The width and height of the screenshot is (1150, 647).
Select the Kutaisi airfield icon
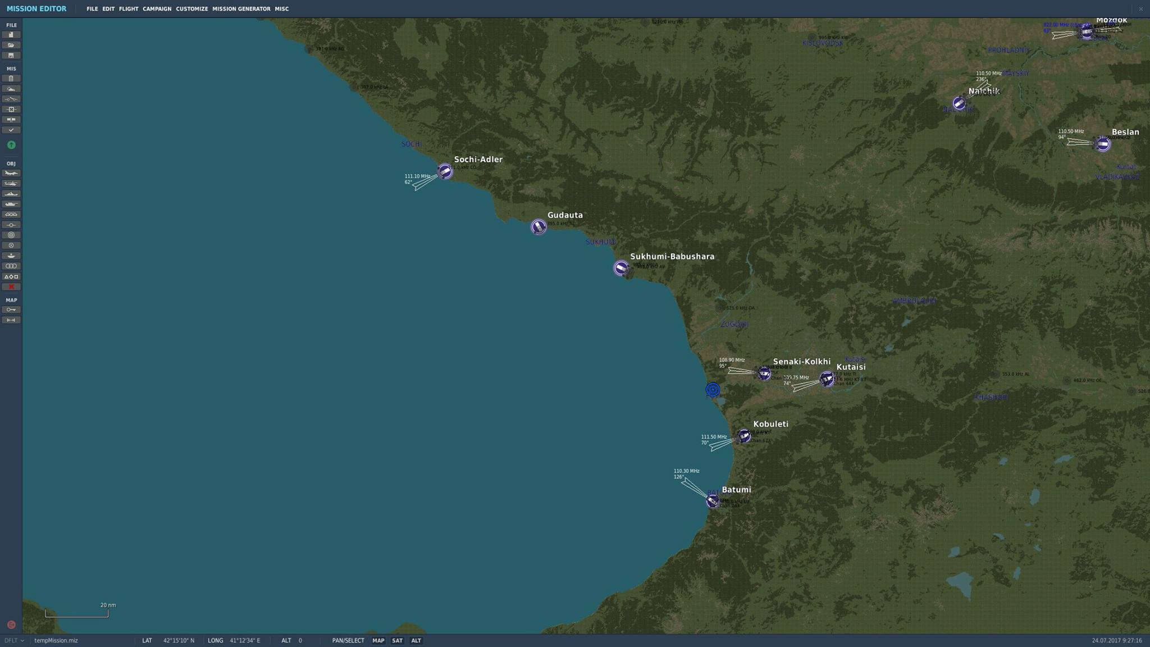(827, 379)
